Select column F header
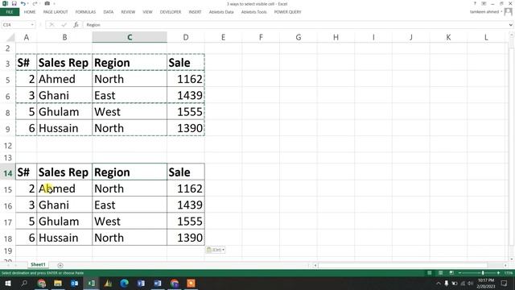Viewport: 515px width, 290px height. click(x=261, y=38)
